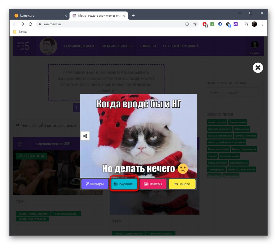Select the Грусть tag
The width and height of the screenshot is (277, 245).
[x=212, y=156]
